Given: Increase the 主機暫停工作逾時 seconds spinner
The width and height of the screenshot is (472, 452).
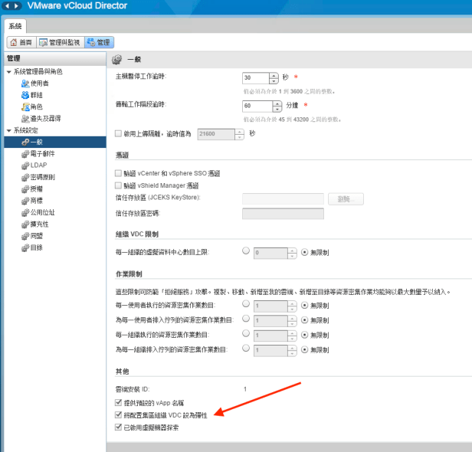Looking at the screenshot, I should tap(274, 75).
